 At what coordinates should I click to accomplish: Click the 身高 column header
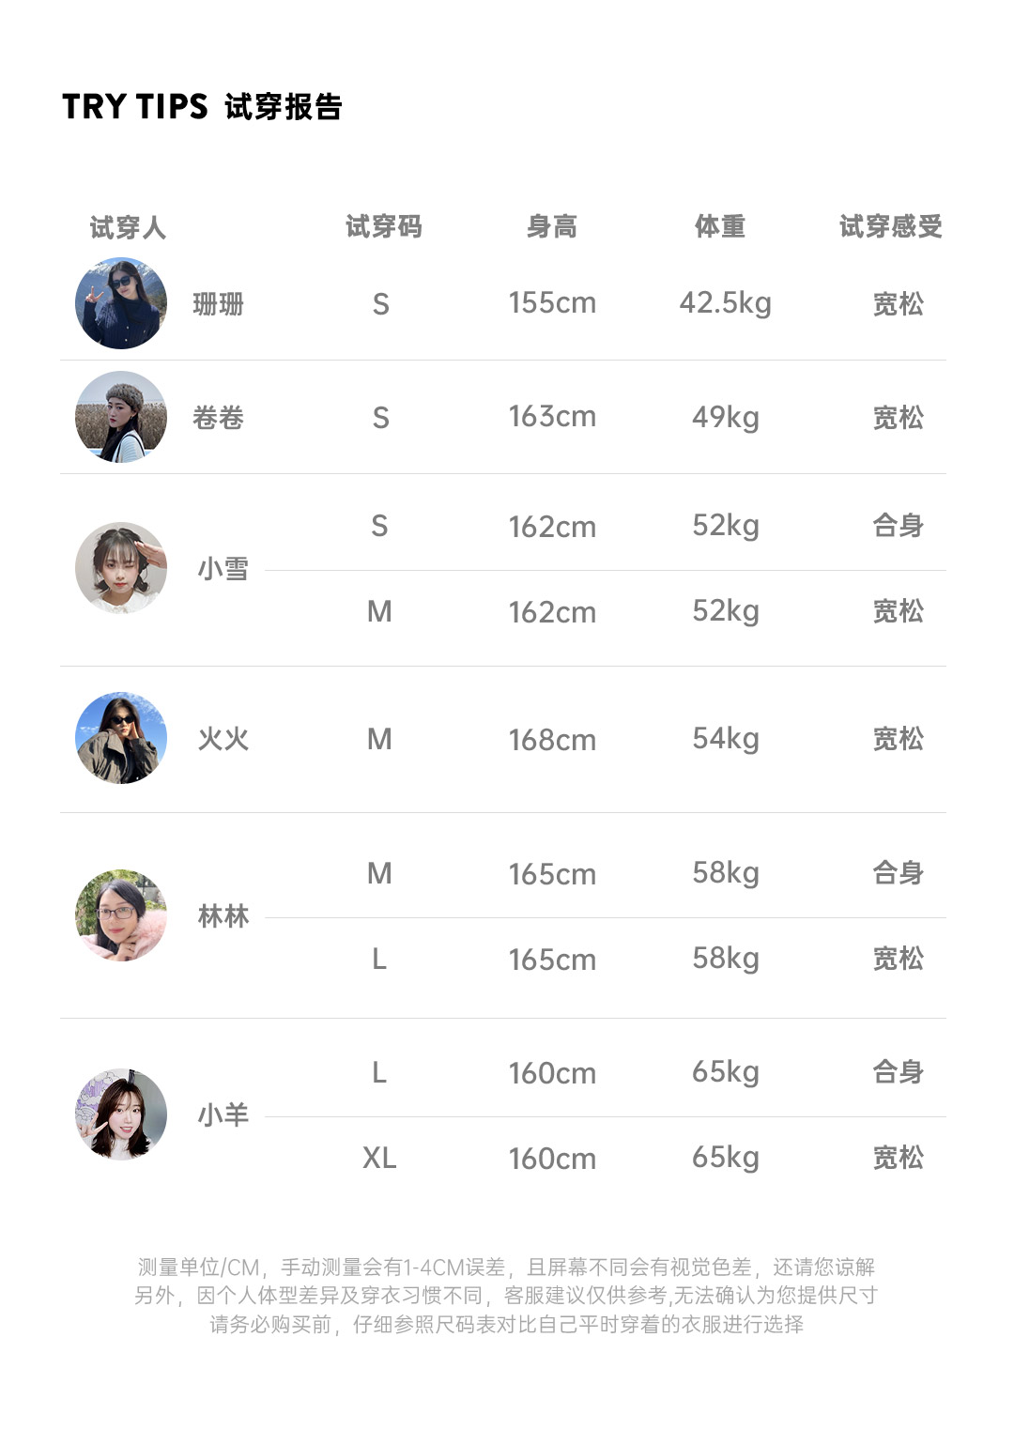552,226
